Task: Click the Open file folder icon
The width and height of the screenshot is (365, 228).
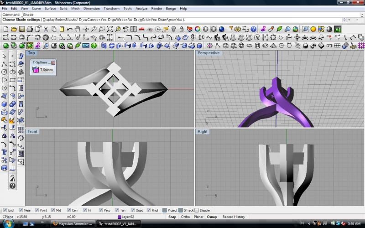Action: coord(14,29)
